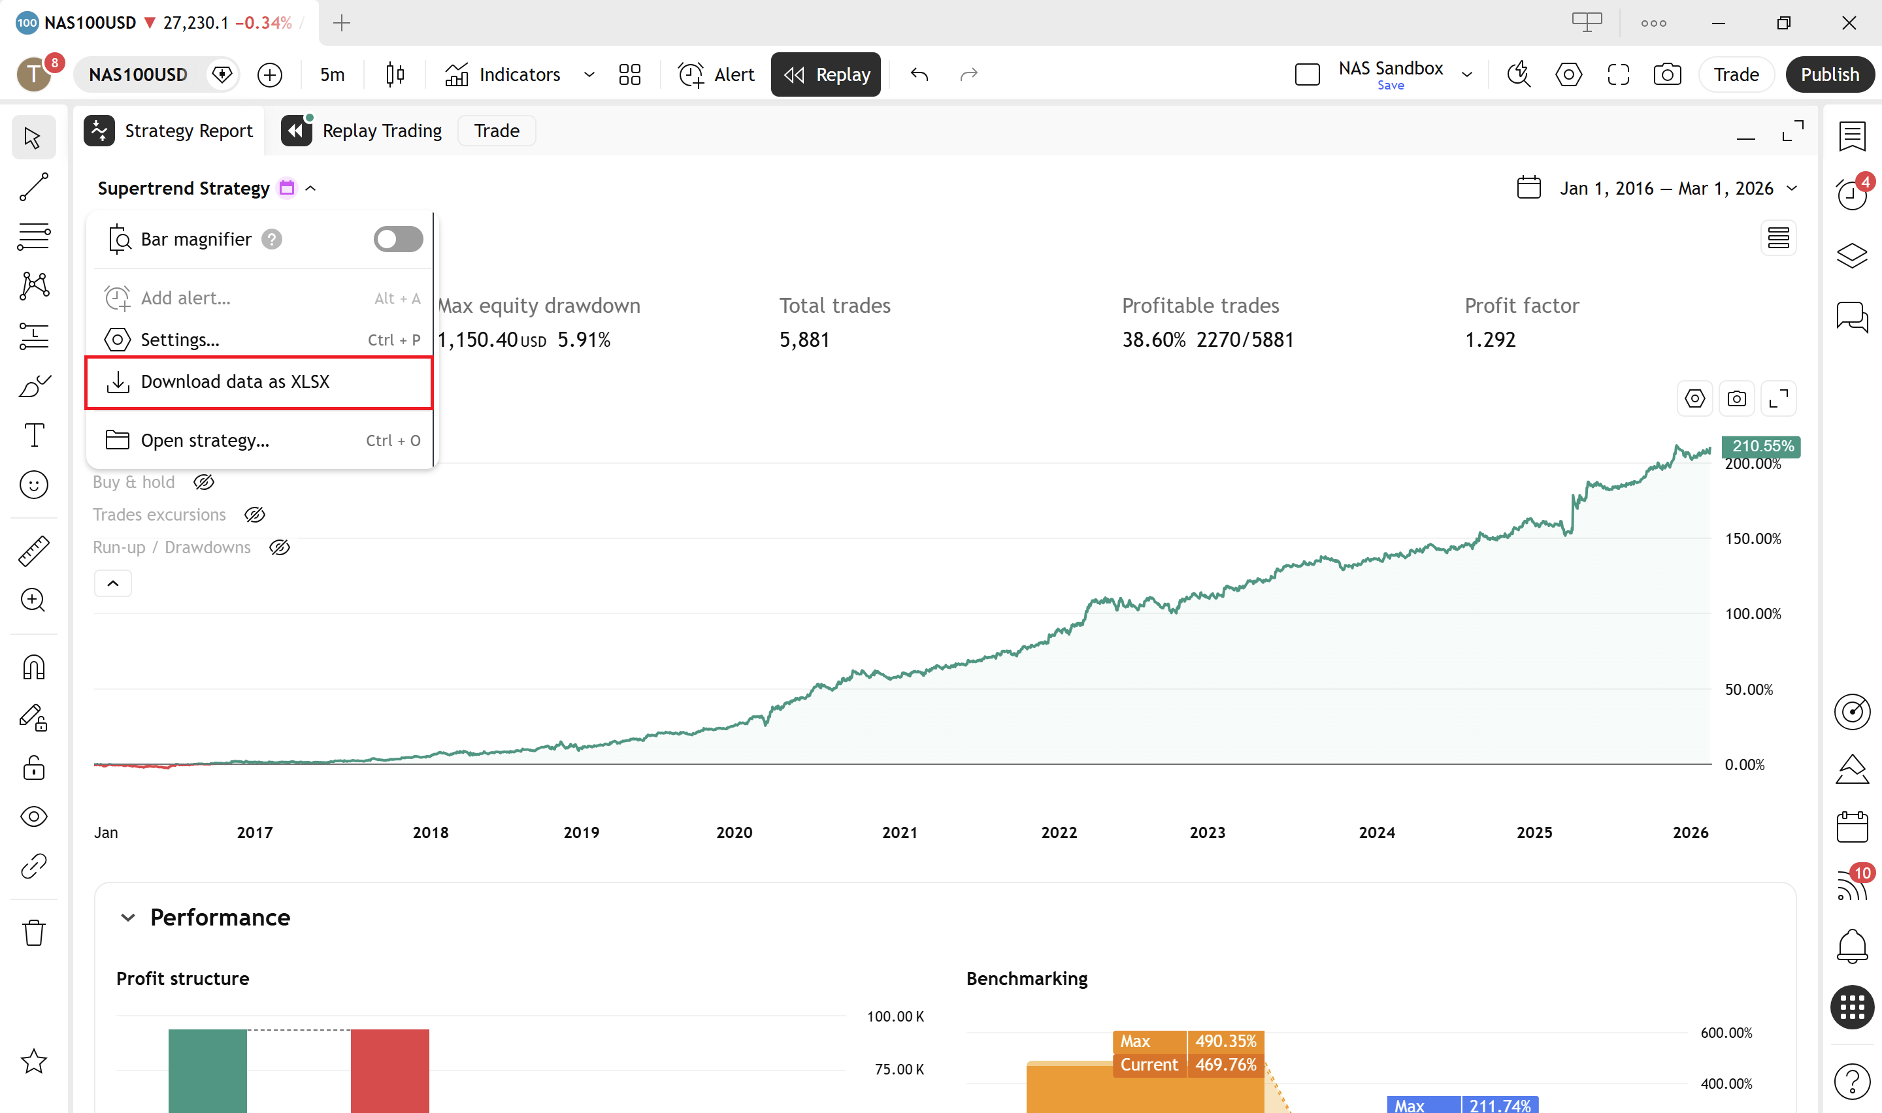
Task: Take a chart snapshot with the camera icon
Action: (x=1667, y=74)
